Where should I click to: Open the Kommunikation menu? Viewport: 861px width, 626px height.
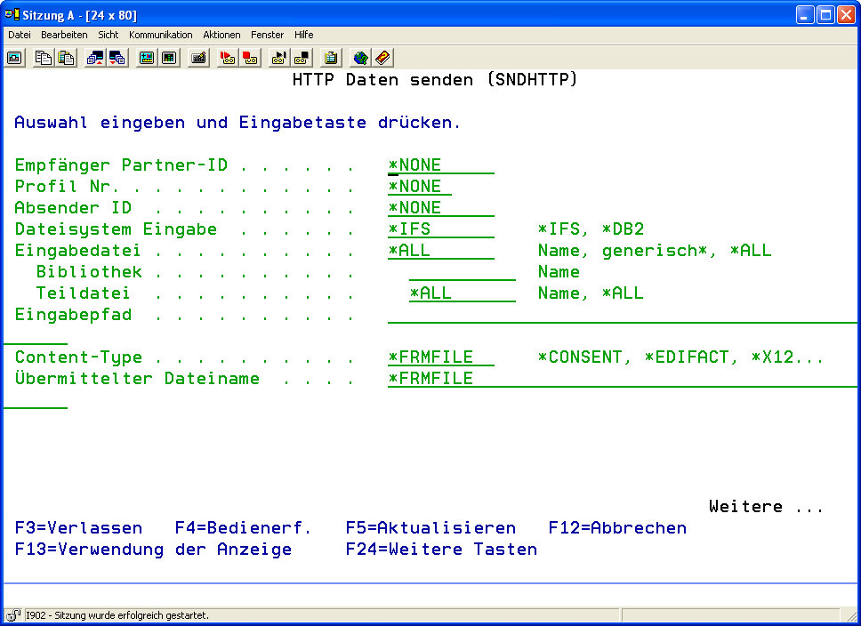160,35
